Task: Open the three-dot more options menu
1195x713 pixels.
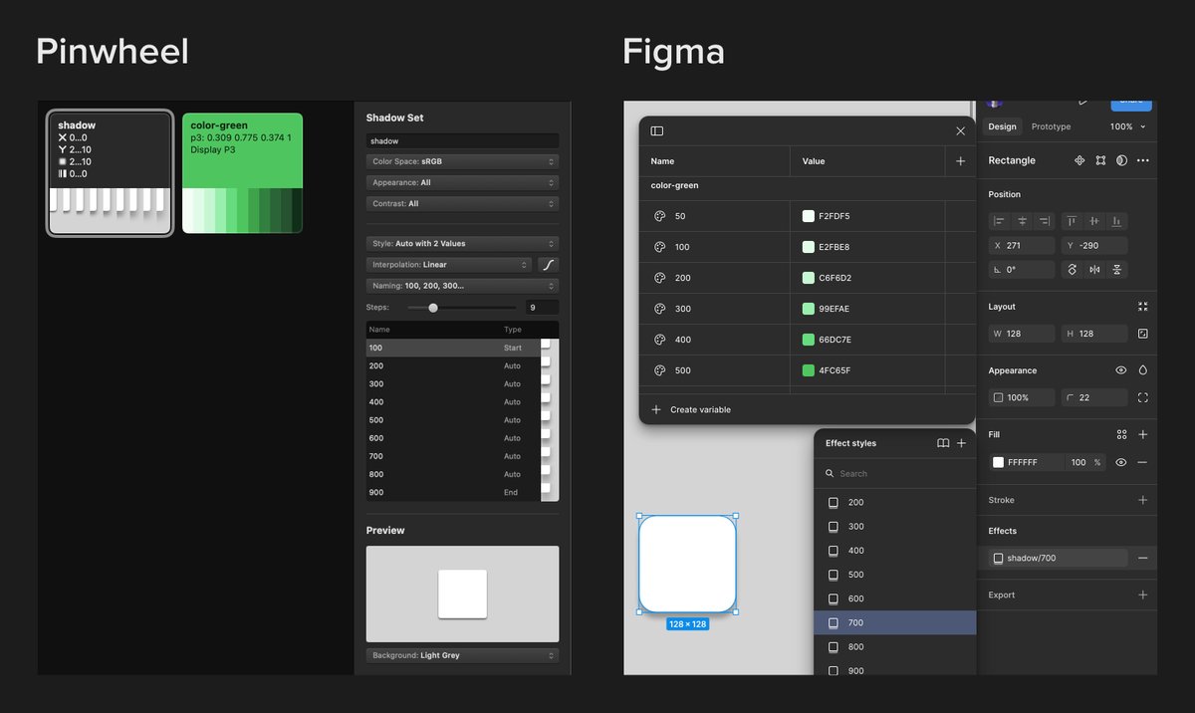Action: click(x=1142, y=160)
